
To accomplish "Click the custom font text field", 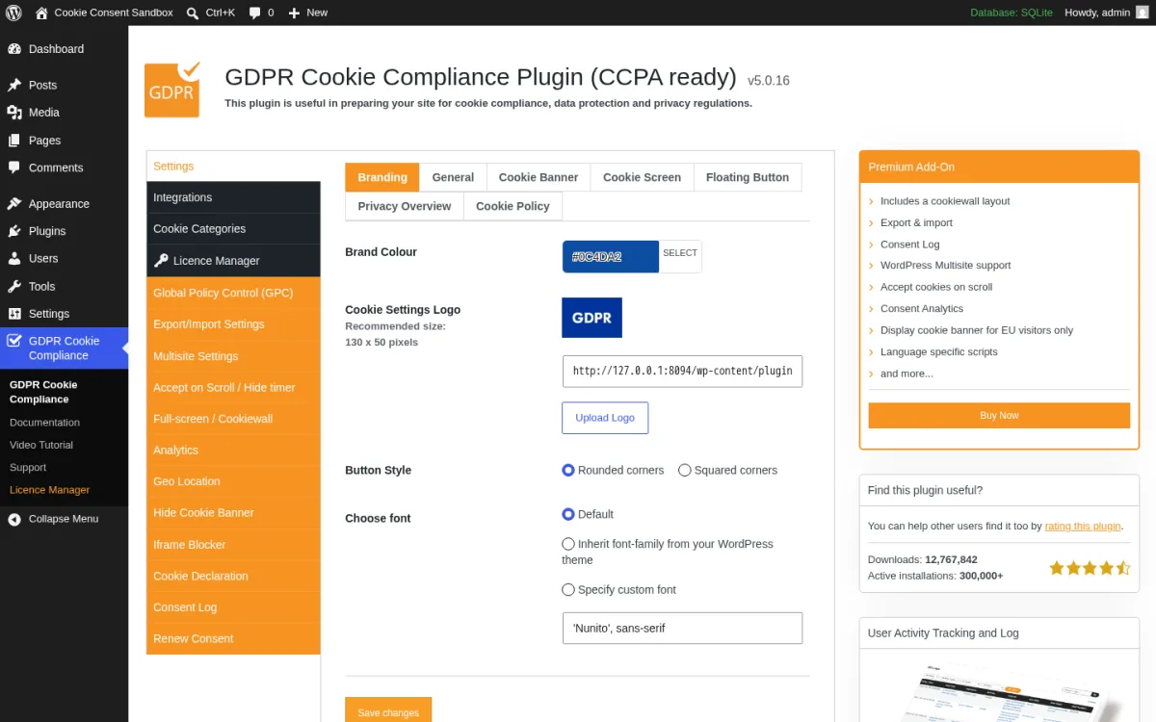I will [682, 628].
